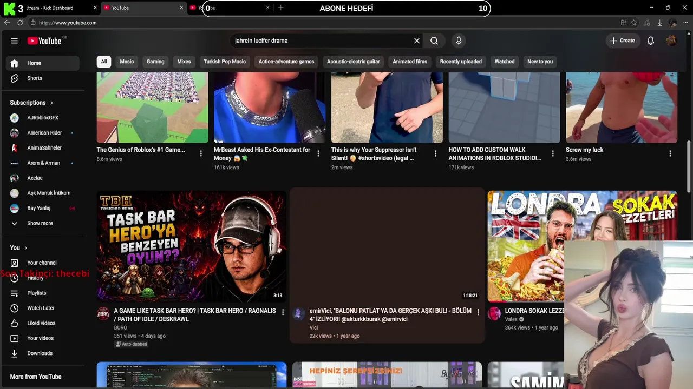Click the YouTube logo

click(44, 41)
